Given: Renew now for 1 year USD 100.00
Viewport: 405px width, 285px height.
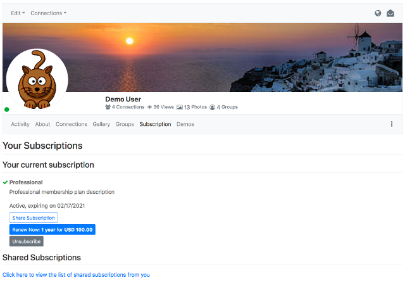Looking at the screenshot, I should click(x=53, y=230).
